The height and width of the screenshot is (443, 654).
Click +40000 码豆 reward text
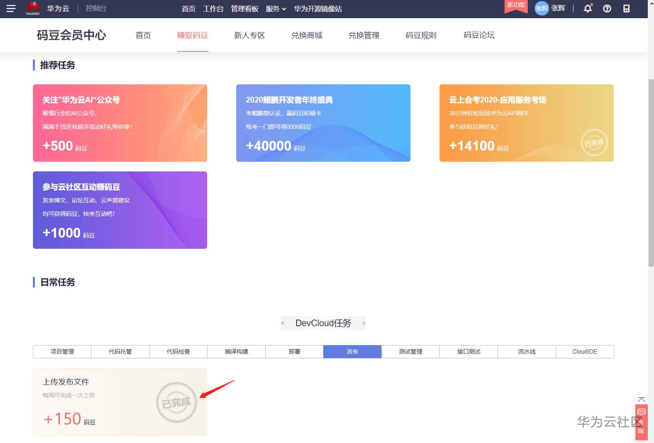(276, 146)
